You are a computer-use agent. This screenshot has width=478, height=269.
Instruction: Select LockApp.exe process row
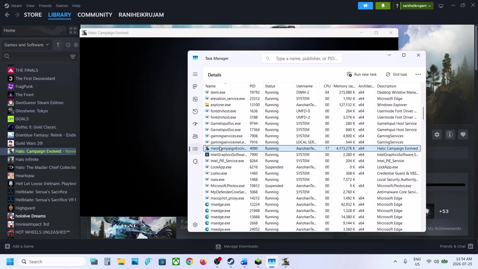(x=312, y=167)
